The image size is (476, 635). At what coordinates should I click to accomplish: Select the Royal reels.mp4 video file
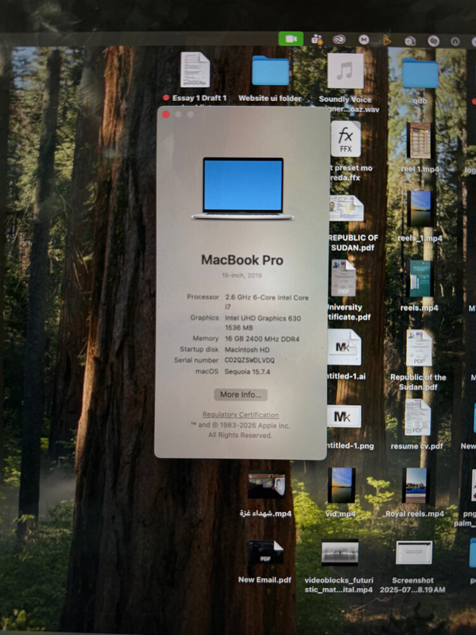(x=415, y=486)
